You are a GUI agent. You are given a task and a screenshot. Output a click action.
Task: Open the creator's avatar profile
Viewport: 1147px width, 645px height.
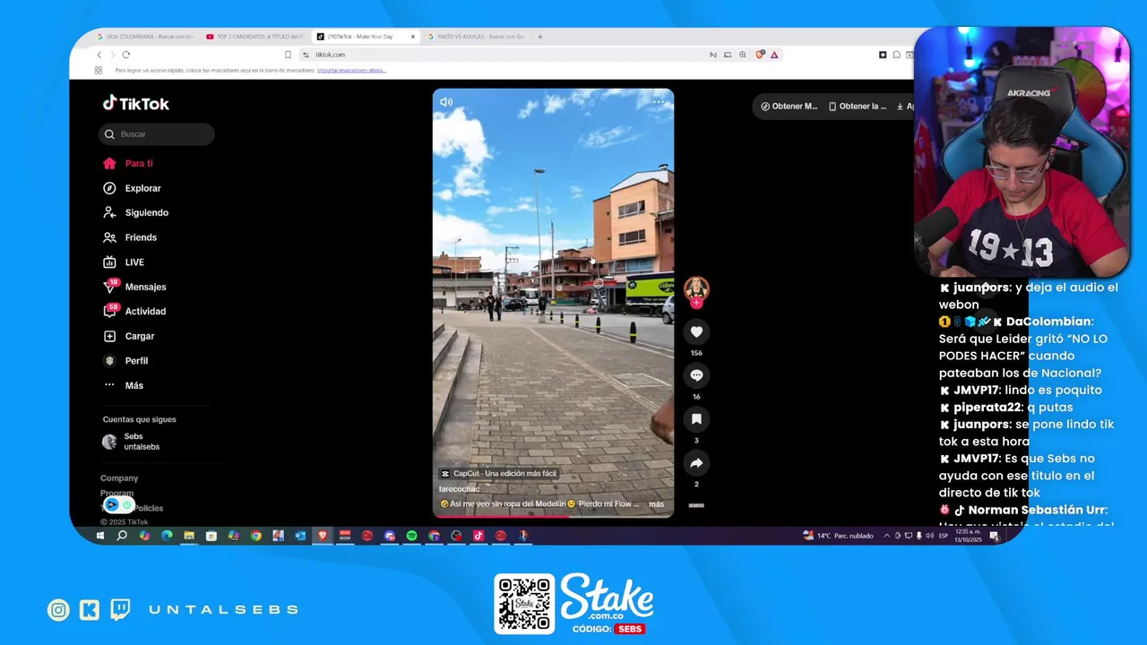click(696, 288)
